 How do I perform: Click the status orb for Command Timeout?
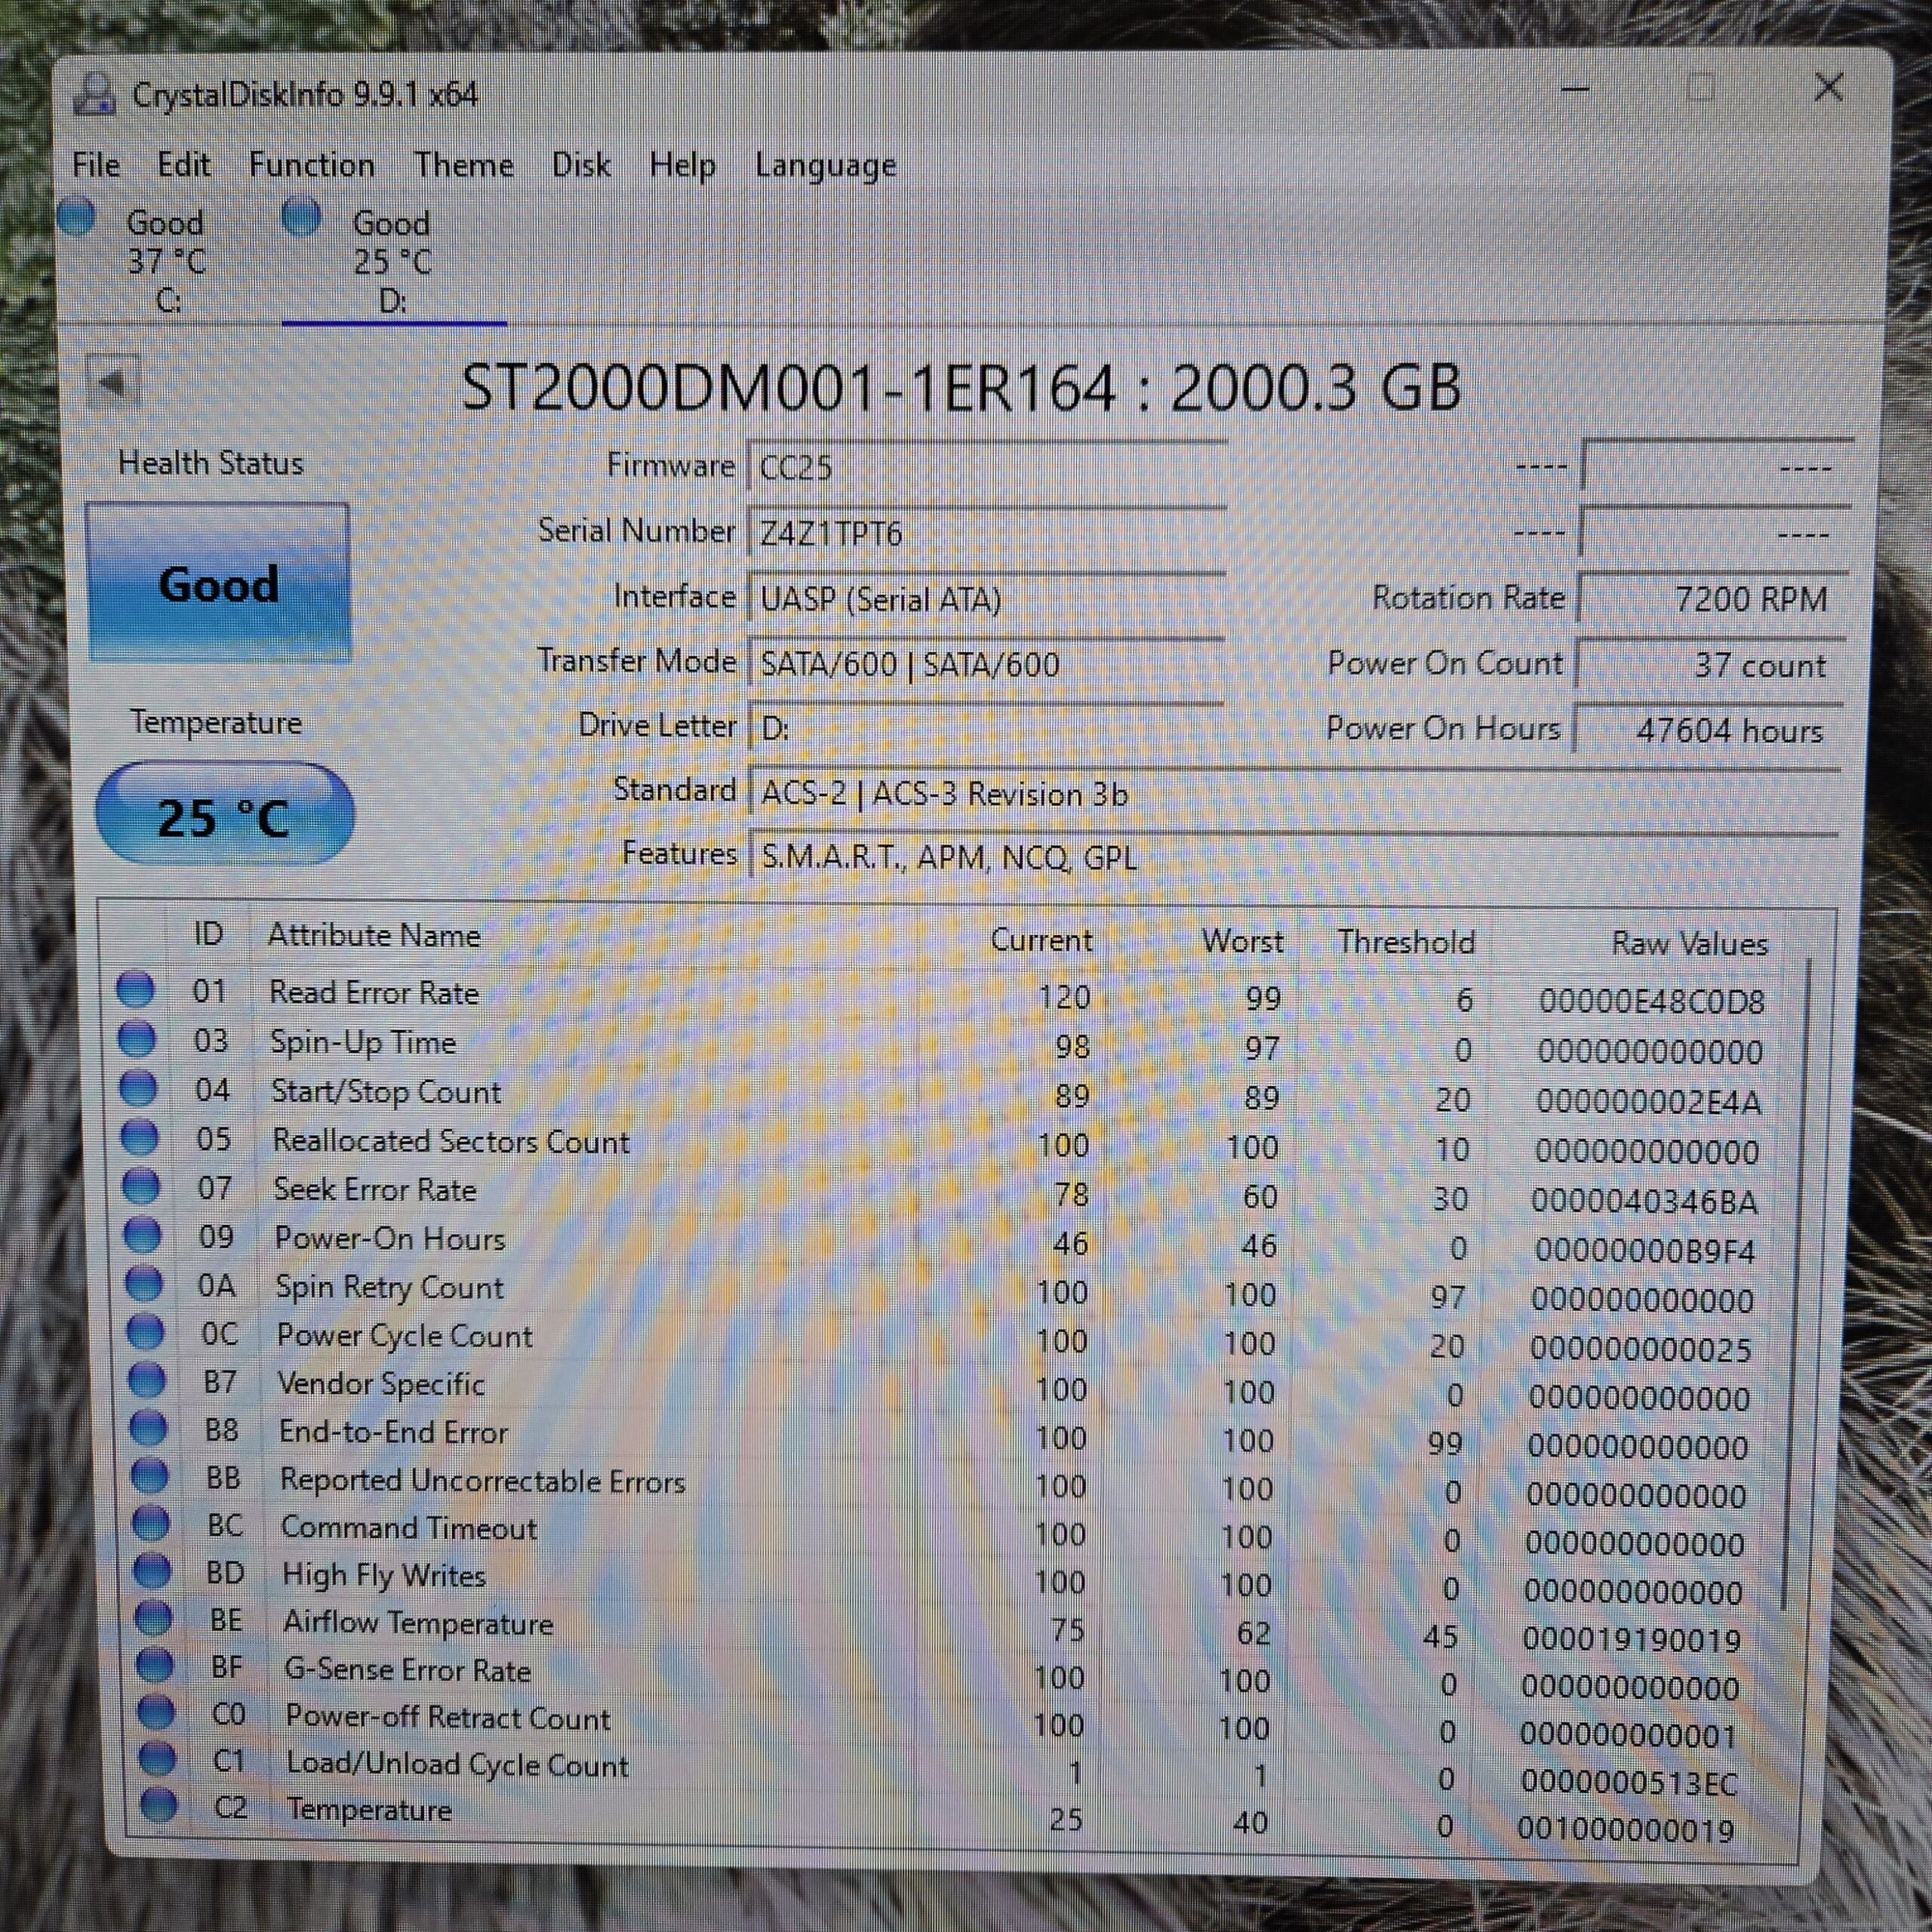click(151, 1524)
